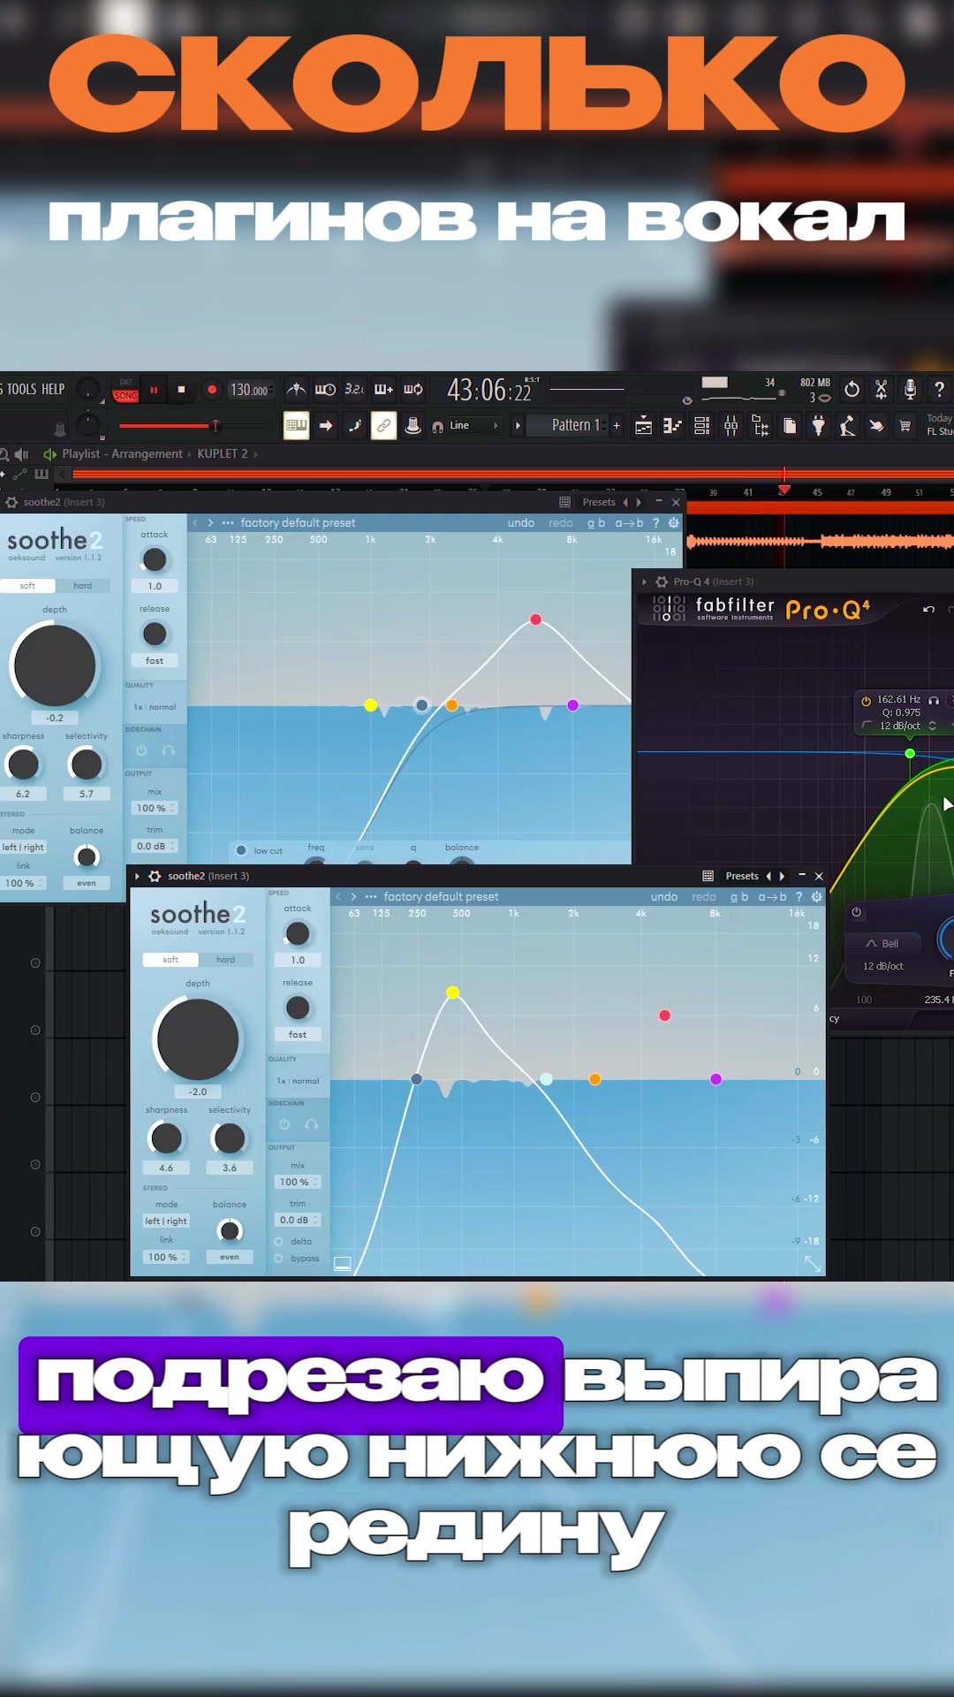
Task: Click the Pro-Q 4 undo arrow
Action: pyautogui.click(x=928, y=609)
